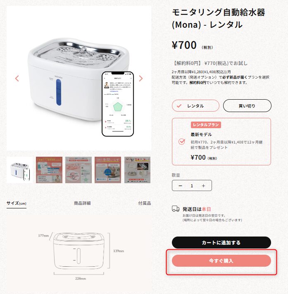Image resolution: width=288 pixels, height=294 pixels.
Task: Click the カートに追加する button
Action: point(221,243)
